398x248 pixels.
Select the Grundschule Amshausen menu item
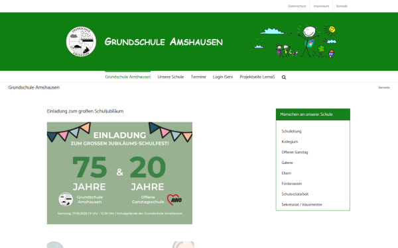[127, 77]
